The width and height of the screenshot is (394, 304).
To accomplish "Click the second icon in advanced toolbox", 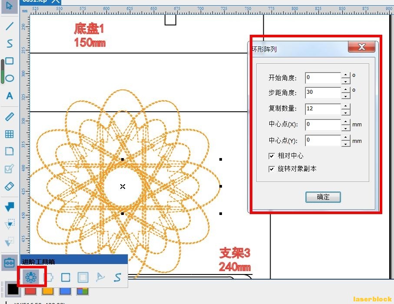I will coord(49,277).
